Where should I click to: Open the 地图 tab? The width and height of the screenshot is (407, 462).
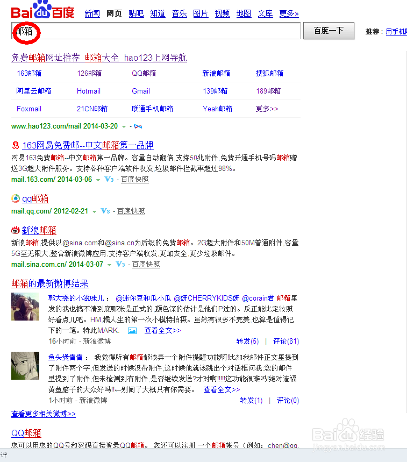pyautogui.click(x=244, y=13)
